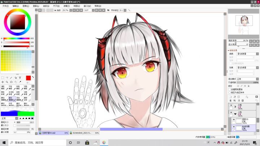
Task: Open the 选择(S) menu
Action: 46,6
